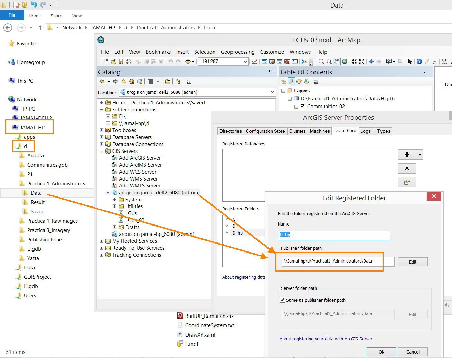452x358 pixels.
Task: Click the Catalog Up One Level icon
Action: coord(124,81)
